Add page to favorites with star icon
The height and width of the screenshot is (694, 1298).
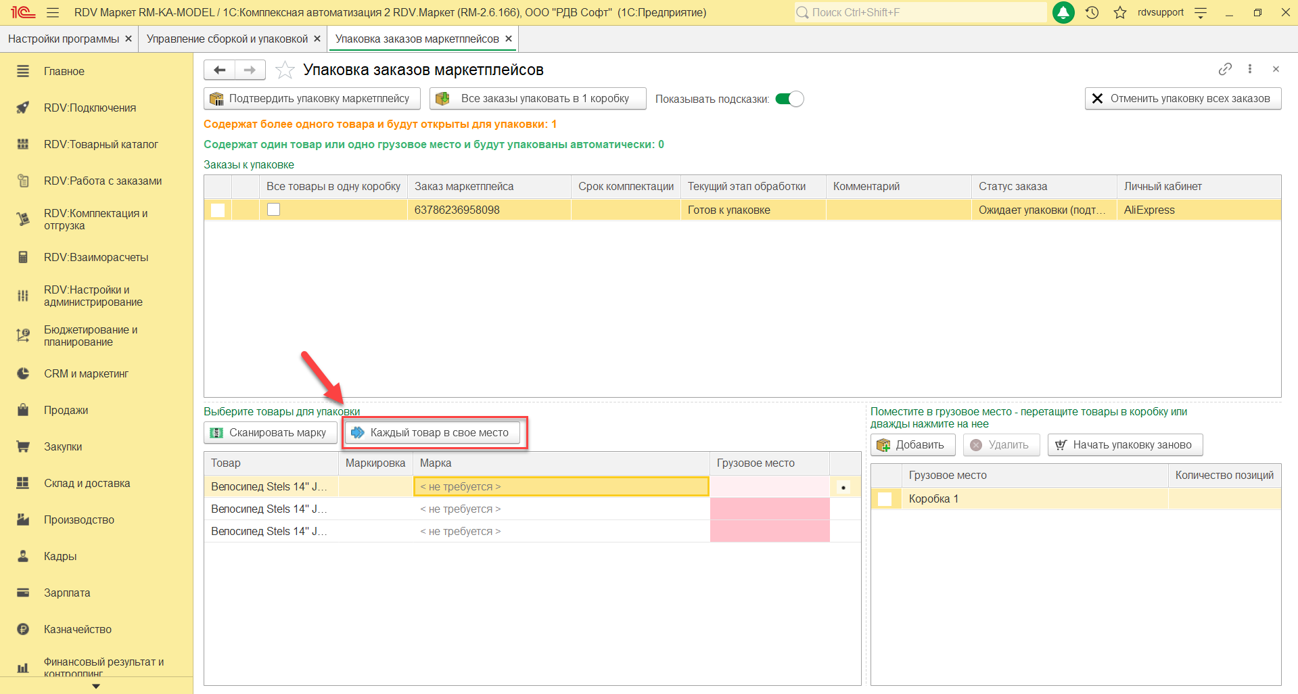pos(285,70)
